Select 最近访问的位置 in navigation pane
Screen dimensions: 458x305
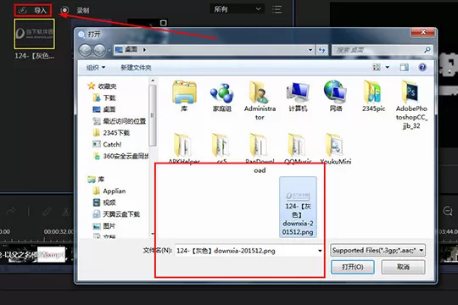[x=120, y=121]
